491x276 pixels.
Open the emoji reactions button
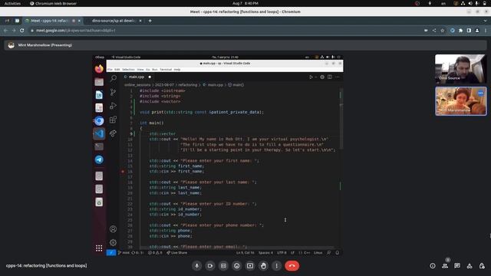(237, 266)
